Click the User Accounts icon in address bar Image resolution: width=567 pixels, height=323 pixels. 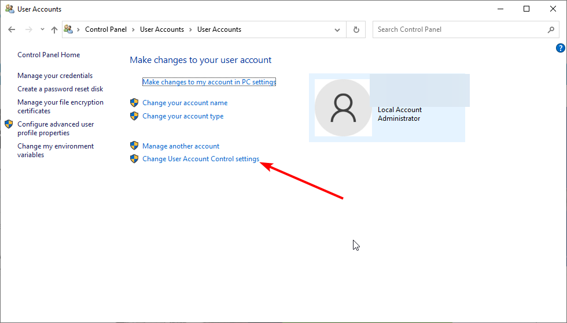[68, 29]
